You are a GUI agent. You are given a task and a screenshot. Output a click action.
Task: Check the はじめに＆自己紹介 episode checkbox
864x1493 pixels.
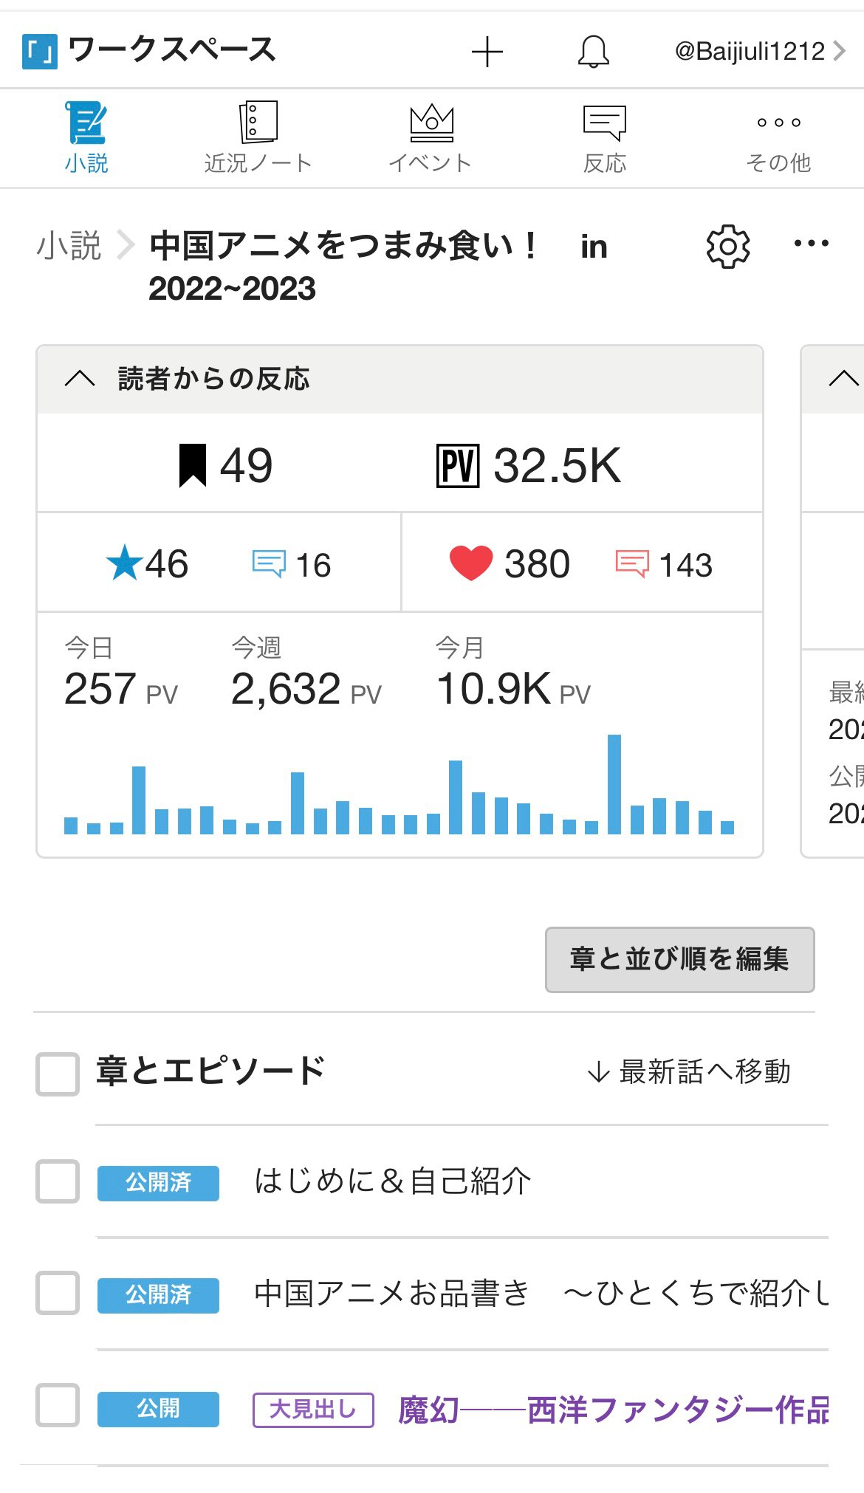pyautogui.click(x=58, y=1181)
